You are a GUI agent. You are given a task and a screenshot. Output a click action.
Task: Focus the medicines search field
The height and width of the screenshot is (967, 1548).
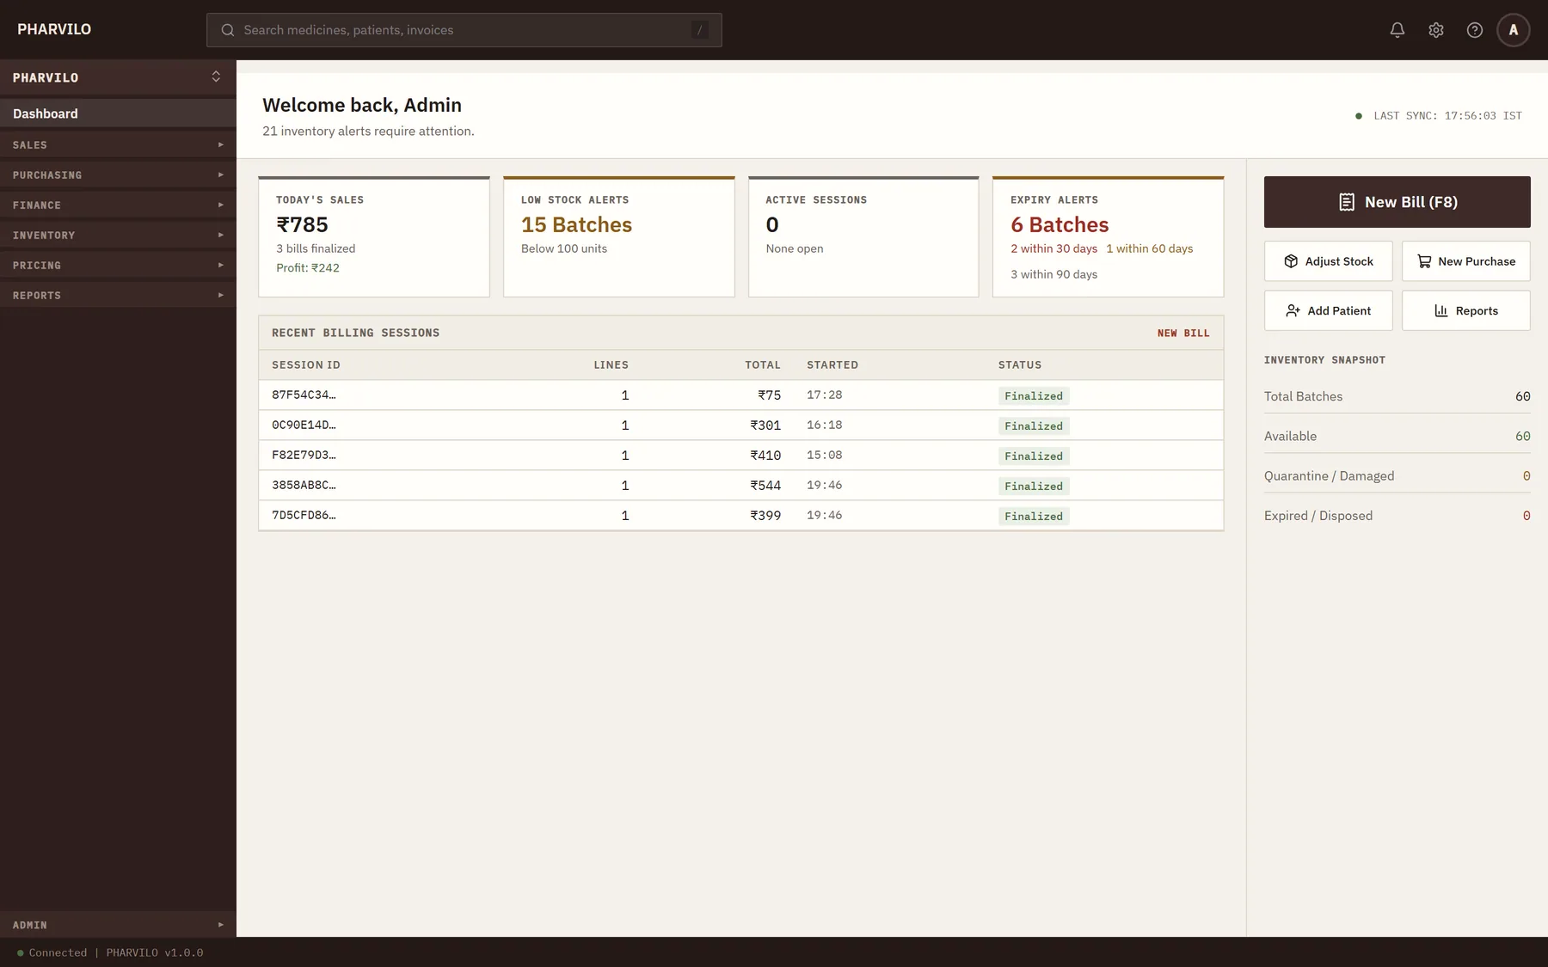[464, 30]
